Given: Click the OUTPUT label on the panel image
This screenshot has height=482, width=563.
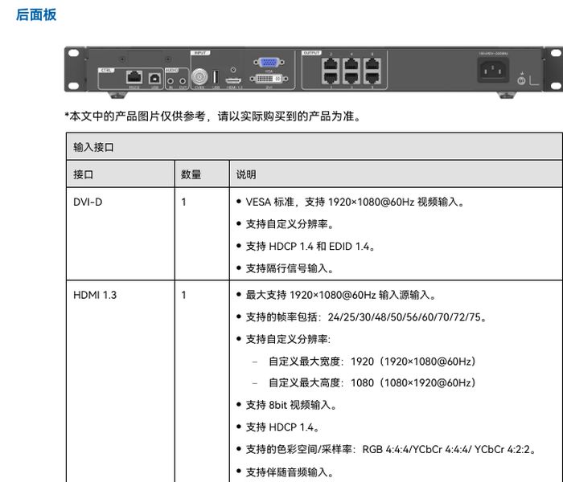Looking at the screenshot, I should 312,53.
